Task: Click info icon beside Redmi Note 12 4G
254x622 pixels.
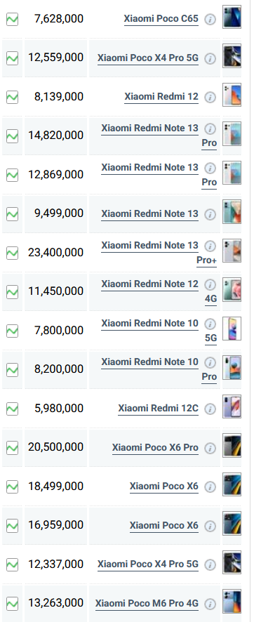Action: tap(210, 284)
